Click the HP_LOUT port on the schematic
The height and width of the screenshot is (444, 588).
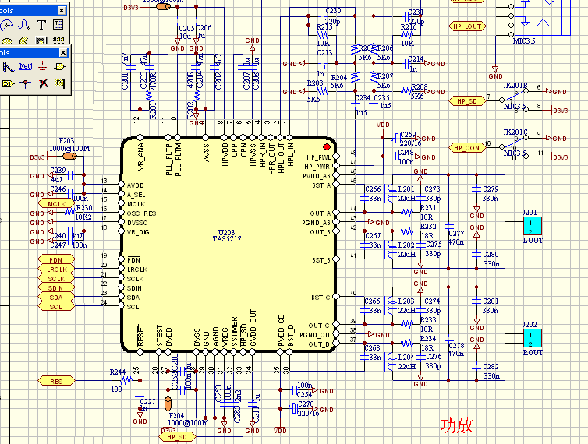tap(467, 26)
